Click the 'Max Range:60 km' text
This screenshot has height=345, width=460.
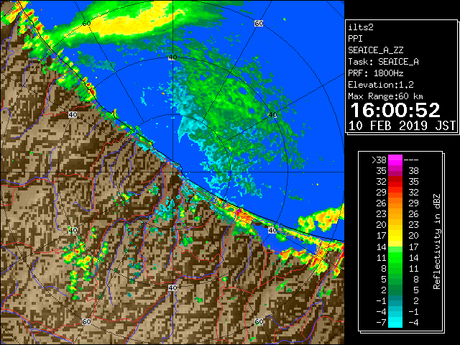click(x=385, y=96)
